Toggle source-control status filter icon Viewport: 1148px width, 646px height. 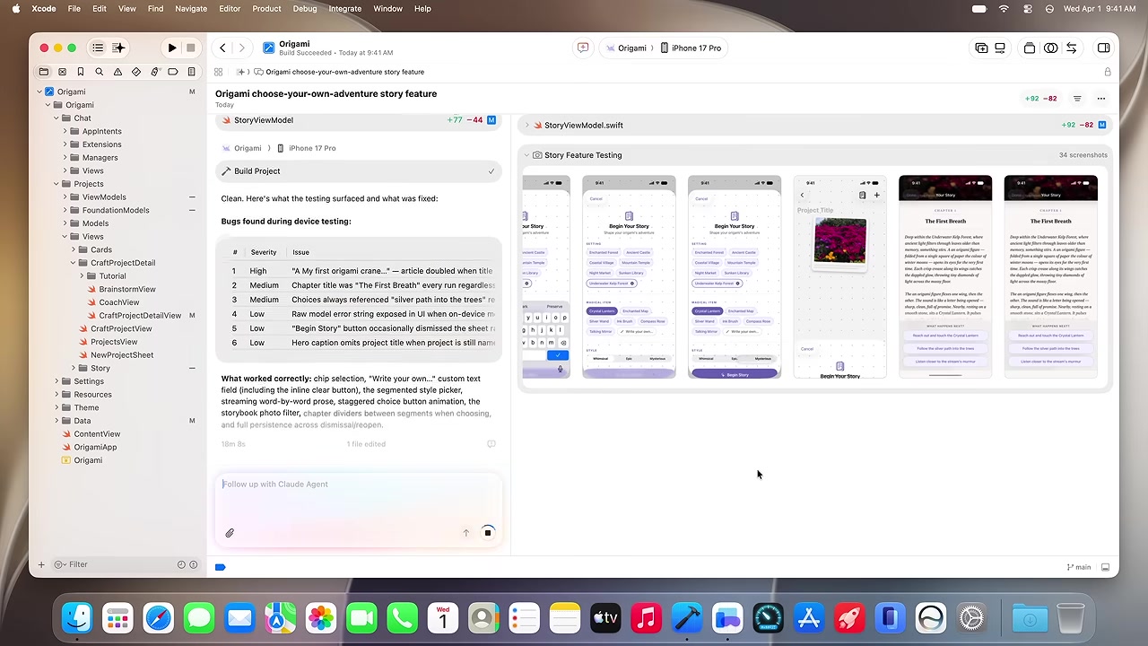click(x=193, y=564)
